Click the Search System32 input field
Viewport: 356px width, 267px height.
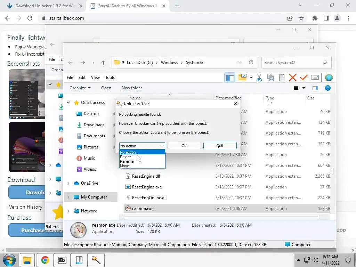click(296, 63)
